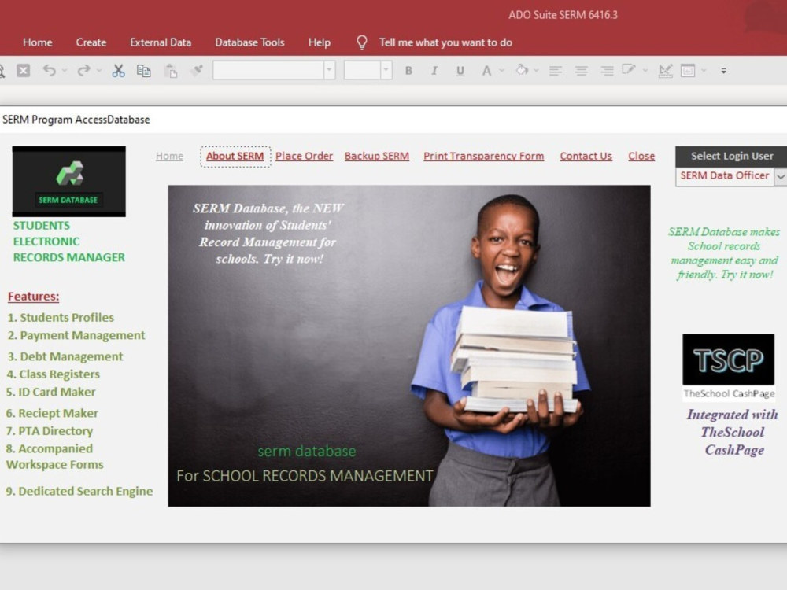The height and width of the screenshot is (590, 787).
Task: Open the Home ribbon tab
Action: 38,42
